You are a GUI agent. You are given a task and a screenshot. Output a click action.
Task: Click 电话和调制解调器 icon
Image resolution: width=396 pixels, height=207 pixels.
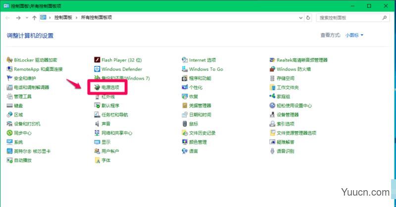click(x=9, y=87)
